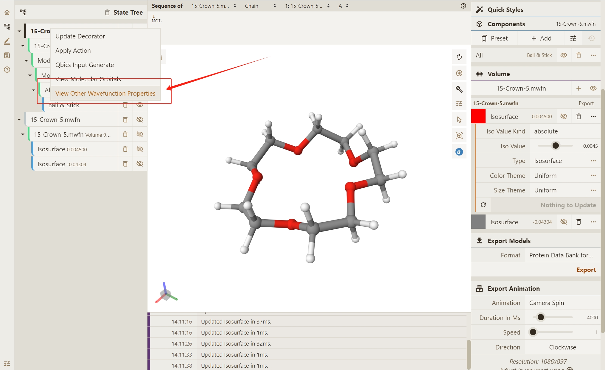Choose Qbics Input Generate menu entry
The height and width of the screenshot is (370, 605).
click(x=85, y=65)
